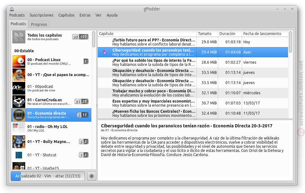The width and height of the screenshot is (305, 193).
Task: Click the podcast list vertical scrollbar
Action: pos(94,39)
